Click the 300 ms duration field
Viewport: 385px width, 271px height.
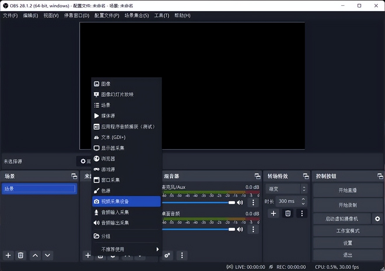tap(288, 201)
